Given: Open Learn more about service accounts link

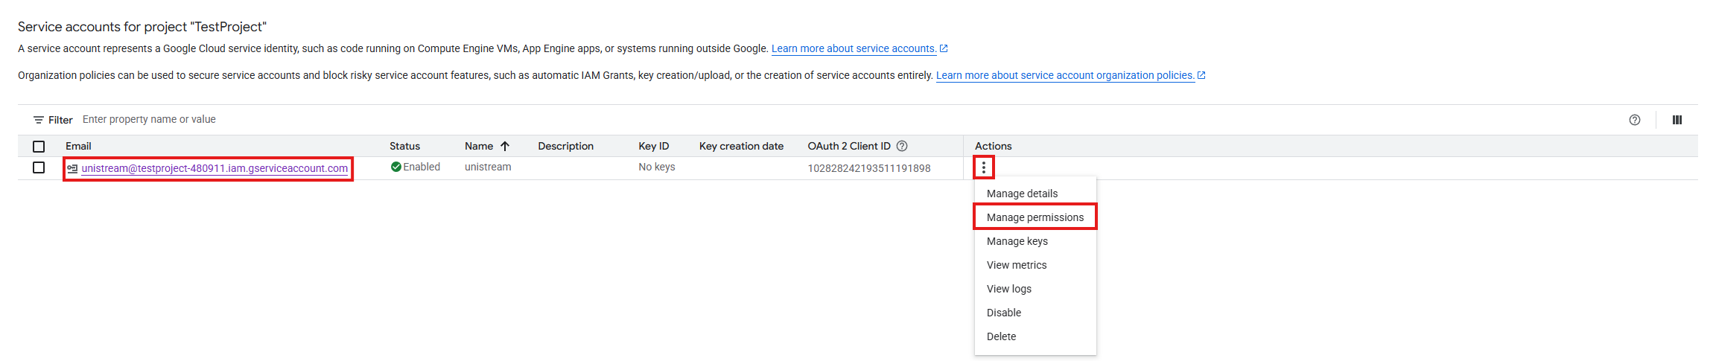Looking at the screenshot, I should pos(854,48).
